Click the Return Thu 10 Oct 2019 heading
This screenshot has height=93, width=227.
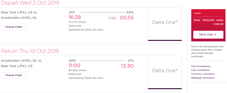coord(30,51)
